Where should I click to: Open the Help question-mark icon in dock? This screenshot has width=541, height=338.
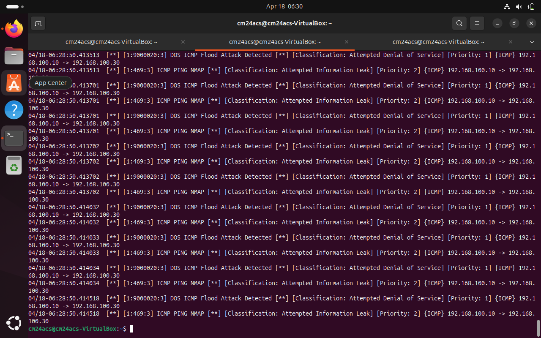pyautogui.click(x=14, y=110)
